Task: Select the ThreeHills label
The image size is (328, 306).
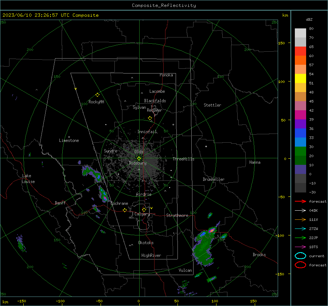Action: (x=183, y=159)
